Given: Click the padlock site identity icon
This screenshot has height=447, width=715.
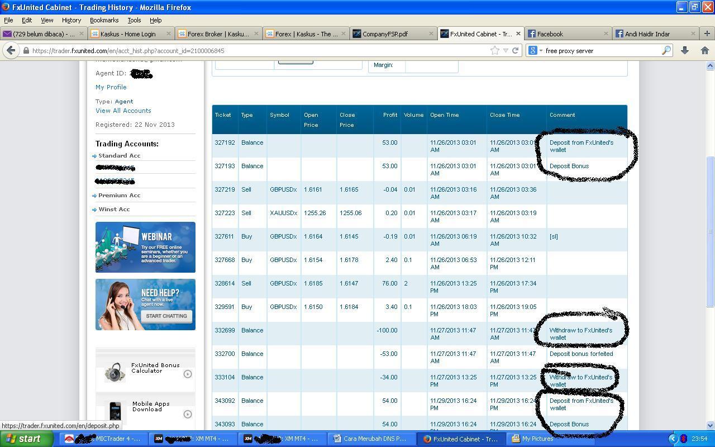Looking at the screenshot, I should [x=26, y=50].
